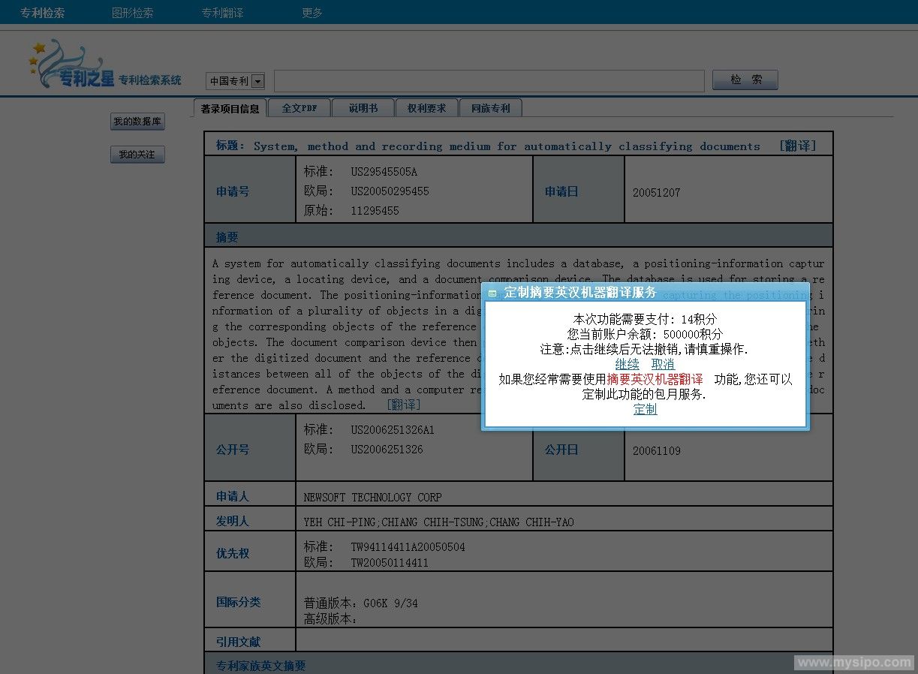Viewport: 918px width, 674px height.
Task: Click the 我的关注 button
Action: [x=137, y=155]
